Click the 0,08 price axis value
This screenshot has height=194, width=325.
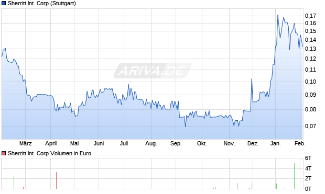click(310, 109)
